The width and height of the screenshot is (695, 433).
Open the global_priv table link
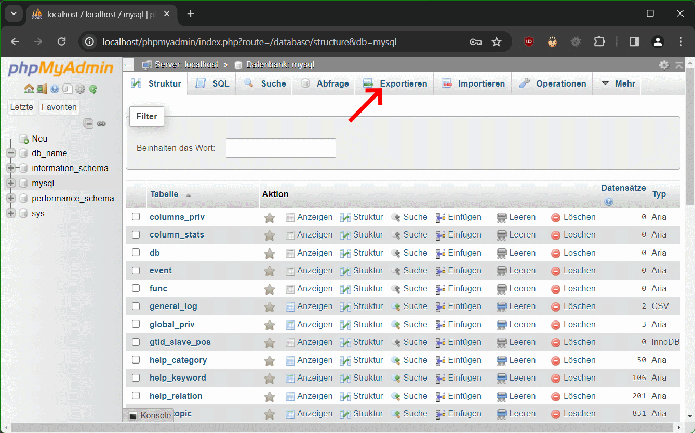pyautogui.click(x=172, y=324)
